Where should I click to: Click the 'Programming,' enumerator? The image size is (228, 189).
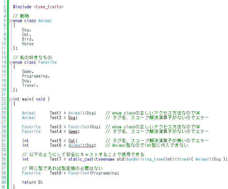click(x=36, y=76)
